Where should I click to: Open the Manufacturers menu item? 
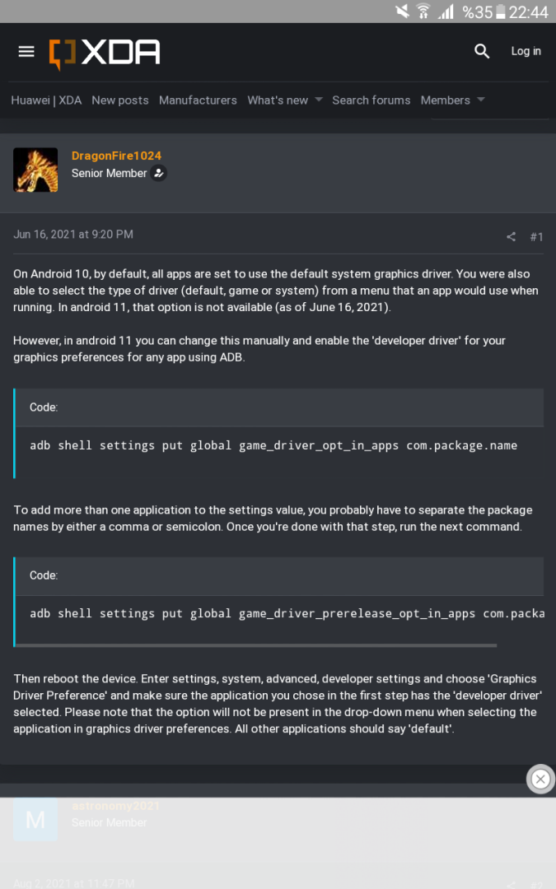click(x=198, y=100)
